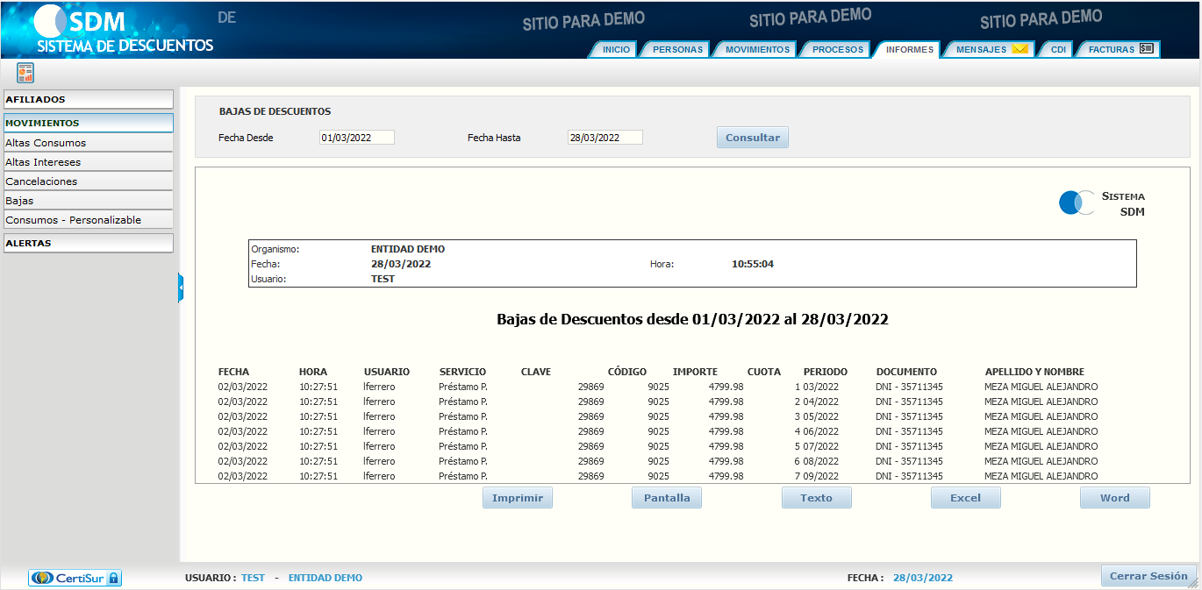Click the HORA column header

click(313, 372)
